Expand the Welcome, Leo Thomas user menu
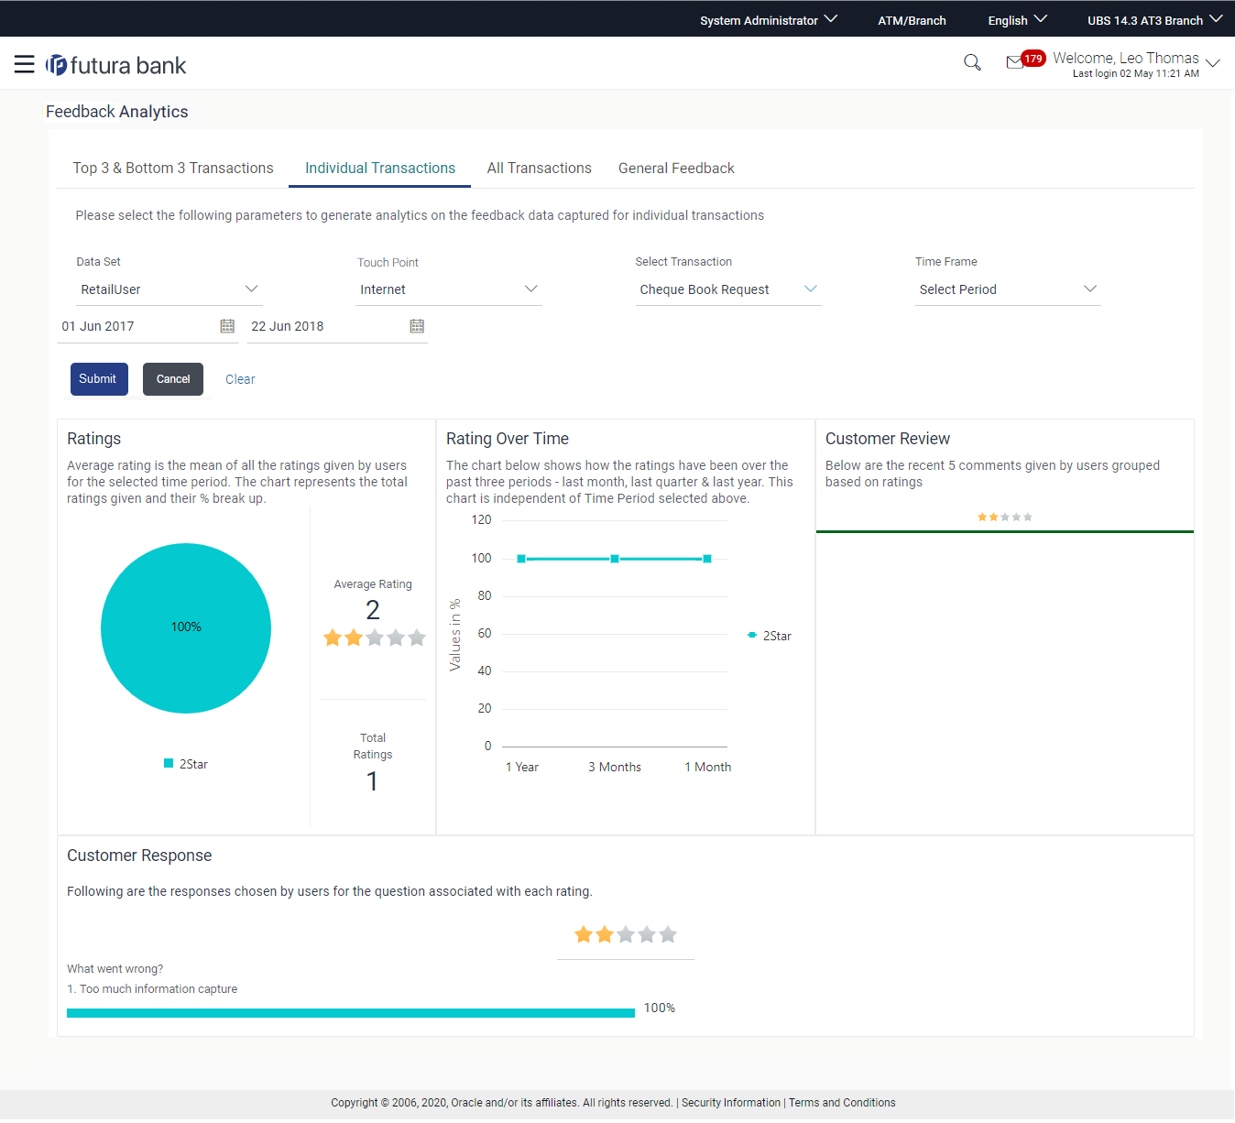Viewport: 1235px width, 1123px height. click(x=1136, y=63)
